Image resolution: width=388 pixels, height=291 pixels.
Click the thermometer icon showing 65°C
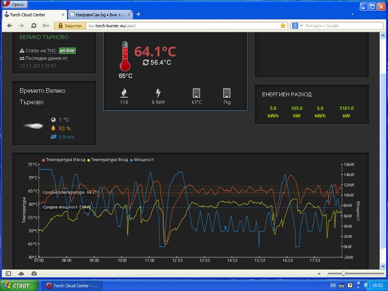[125, 56]
